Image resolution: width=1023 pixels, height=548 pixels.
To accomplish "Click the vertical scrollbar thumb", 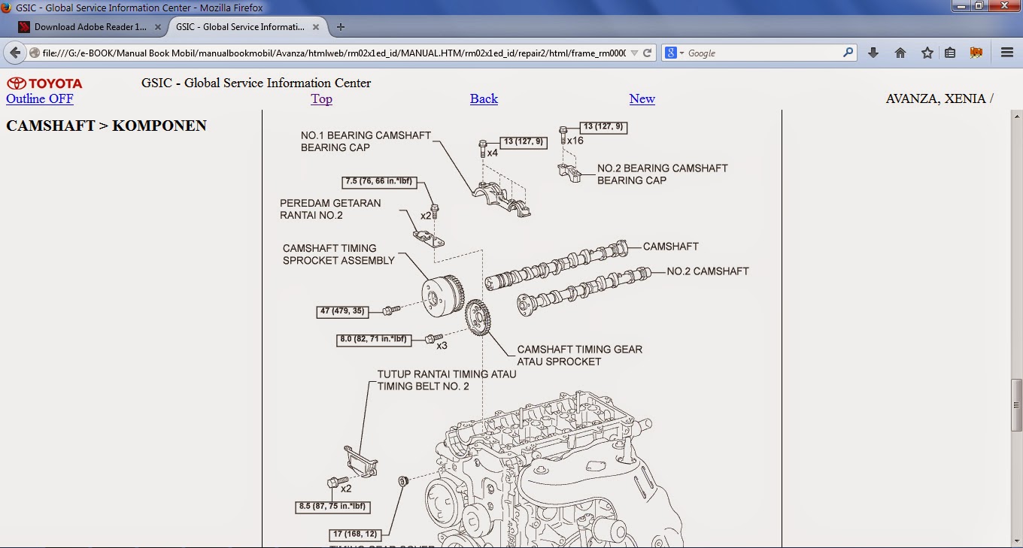I will pos(1016,405).
